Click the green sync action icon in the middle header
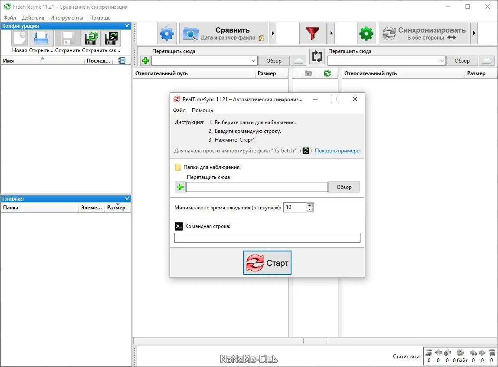This screenshot has width=498, height=367. pos(327,73)
